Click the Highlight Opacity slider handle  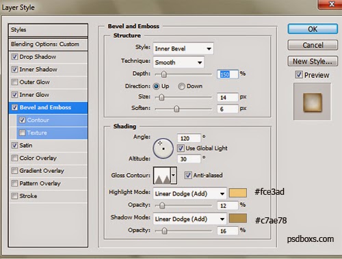(x=162, y=206)
